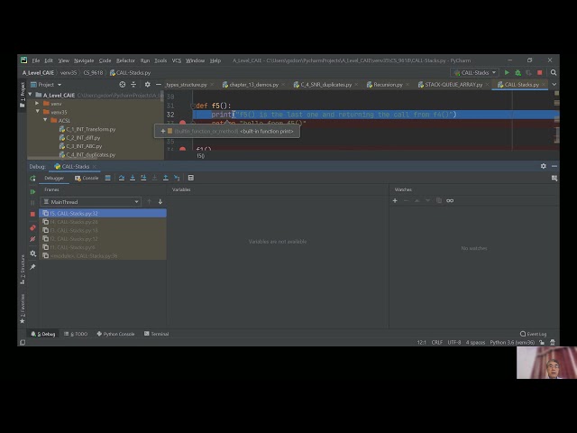
Task: Move to next frame down arrow
Action: tap(160, 201)
